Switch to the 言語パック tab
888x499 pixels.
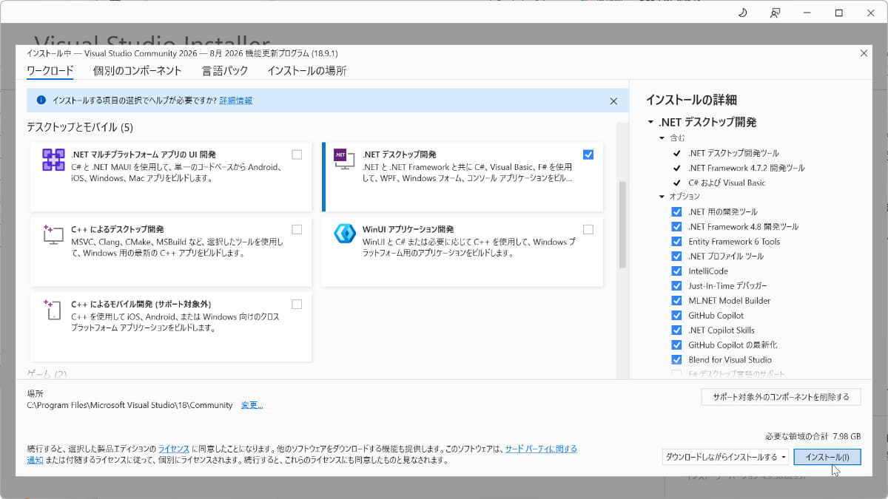pyautogui.click(x=225, y=71)
